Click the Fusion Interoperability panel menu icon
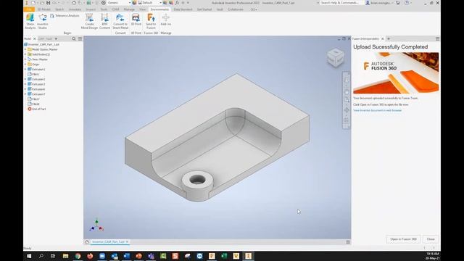 point(437,38)
